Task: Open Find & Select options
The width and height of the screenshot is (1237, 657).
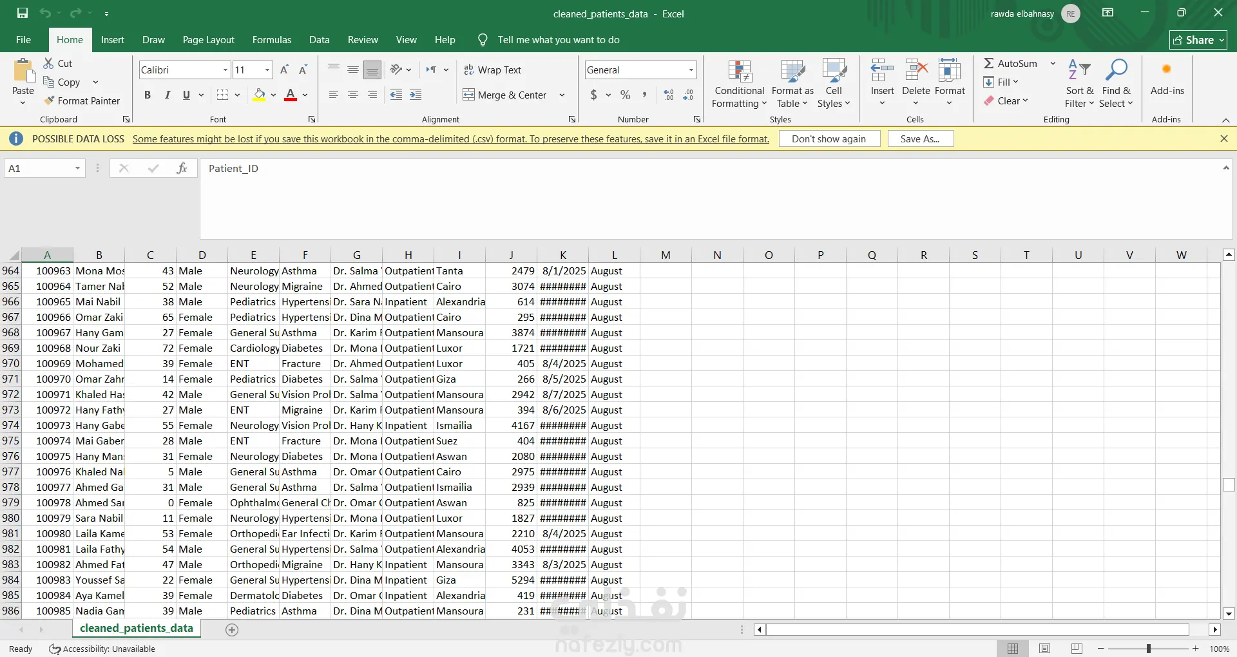Action: [x=1116, y=84]
